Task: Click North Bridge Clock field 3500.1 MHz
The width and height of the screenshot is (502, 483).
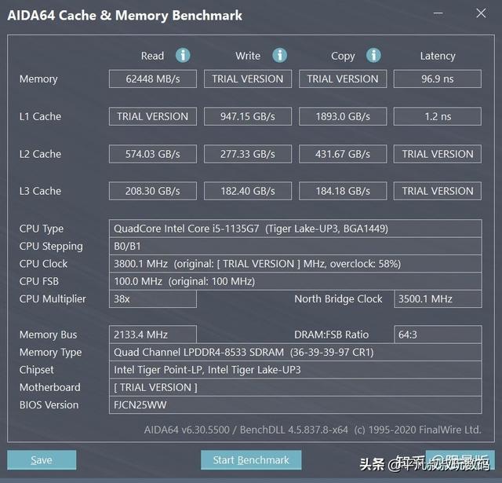Action: coord(438,299)
